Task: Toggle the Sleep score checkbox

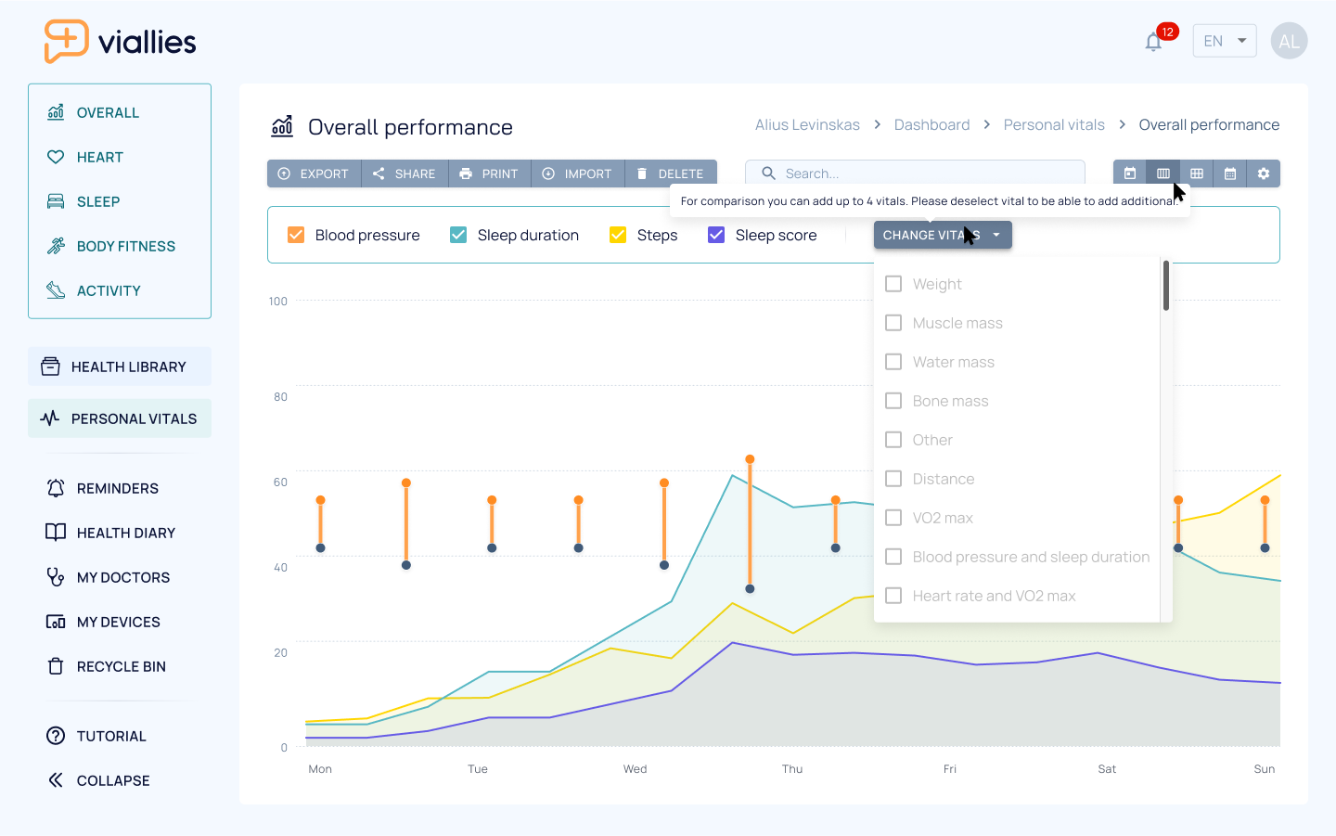Action: [x=716, y=235]
